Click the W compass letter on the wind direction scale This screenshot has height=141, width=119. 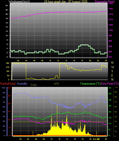coord(113,67)
